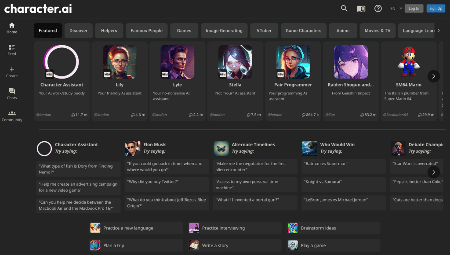This screenshot has height=255, width=450.
Task: Select the Featured tab
Action: 47,31
